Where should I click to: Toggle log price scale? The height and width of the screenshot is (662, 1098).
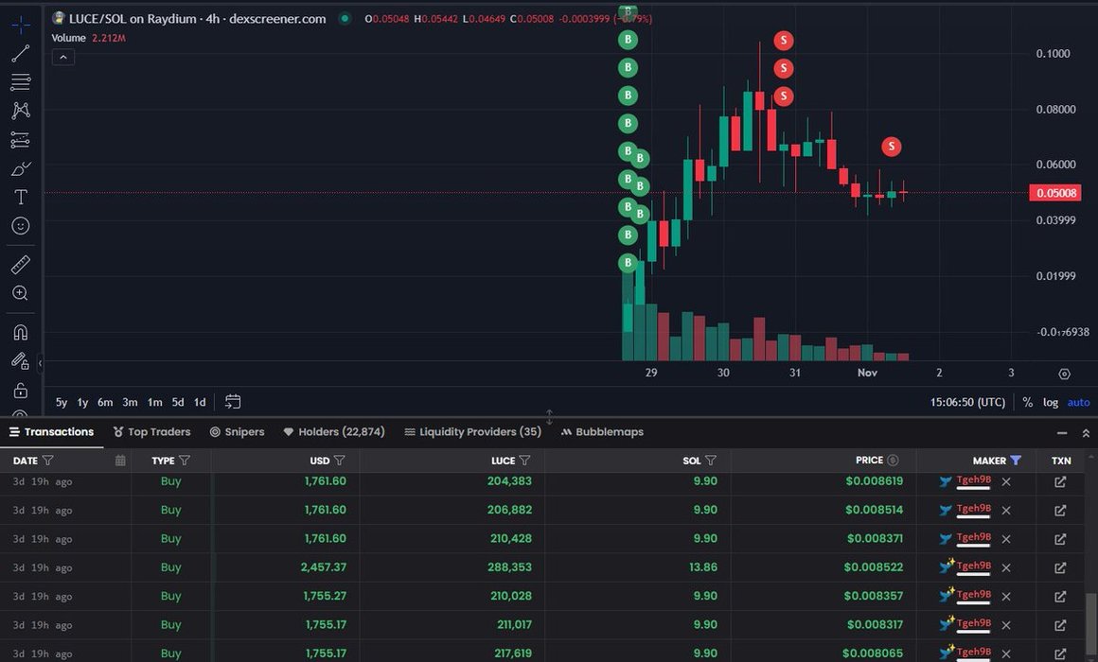(1051, 402)
